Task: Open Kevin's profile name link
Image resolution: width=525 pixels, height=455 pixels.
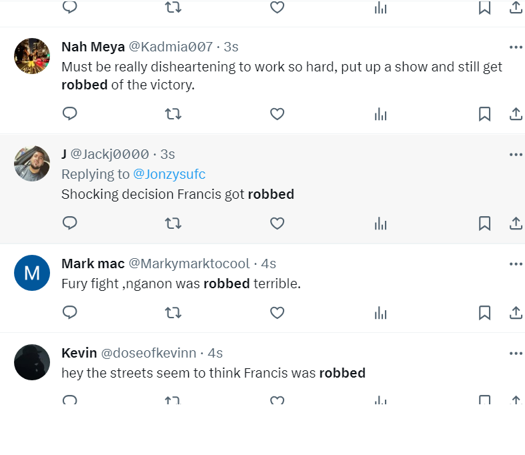Action: pyautogui.click(x=79, y=353)
